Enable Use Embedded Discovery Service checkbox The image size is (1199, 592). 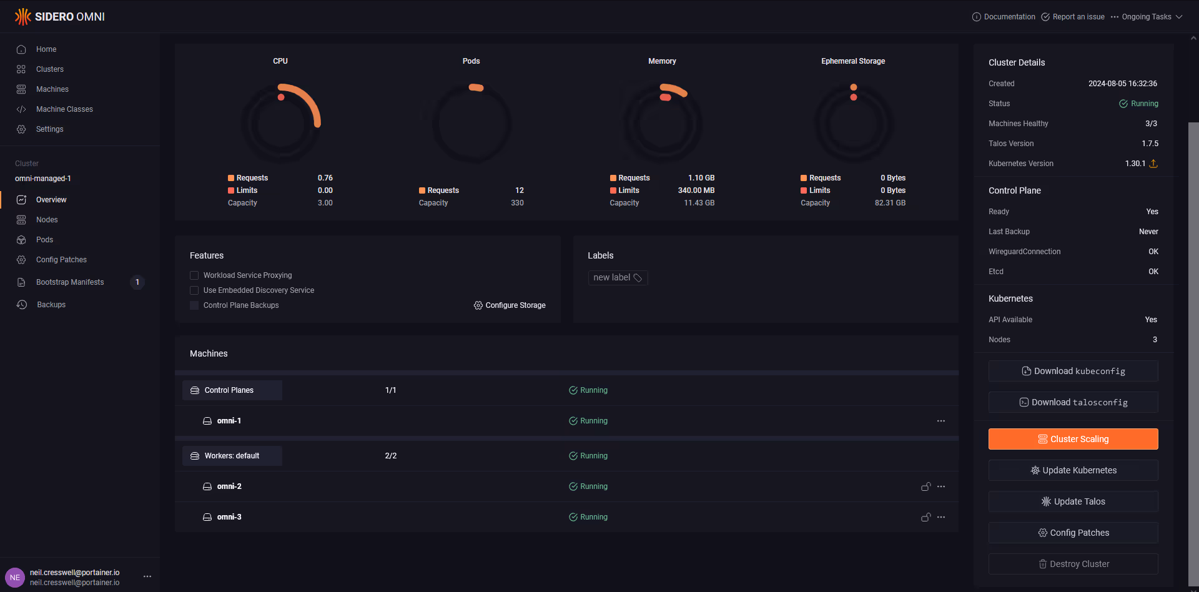tap(194, 290)
